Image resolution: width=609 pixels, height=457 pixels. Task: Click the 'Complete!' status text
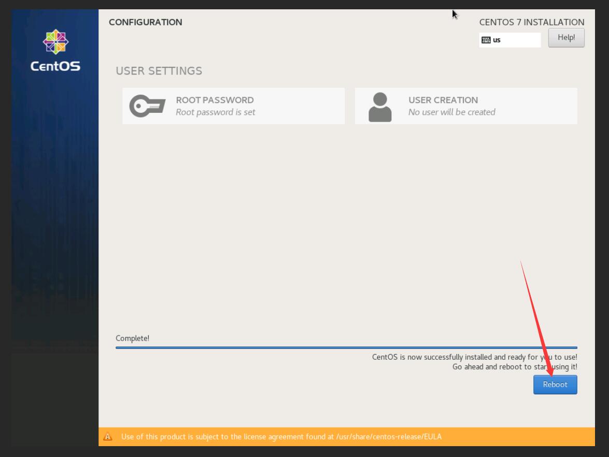132,338
